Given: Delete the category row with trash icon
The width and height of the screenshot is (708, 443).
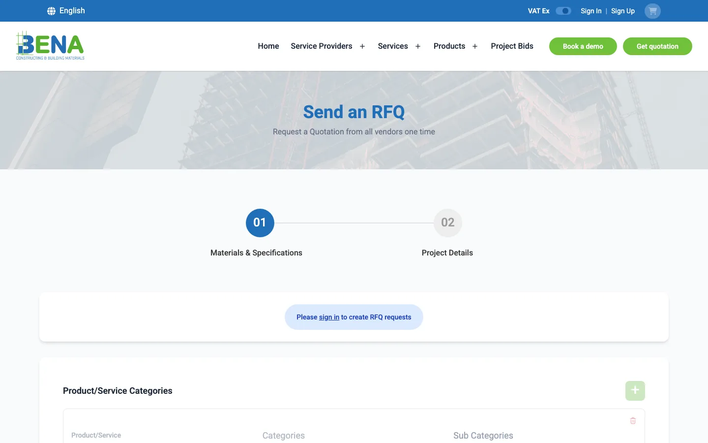Looking at the screenshot, I should [x=633, y=421].
